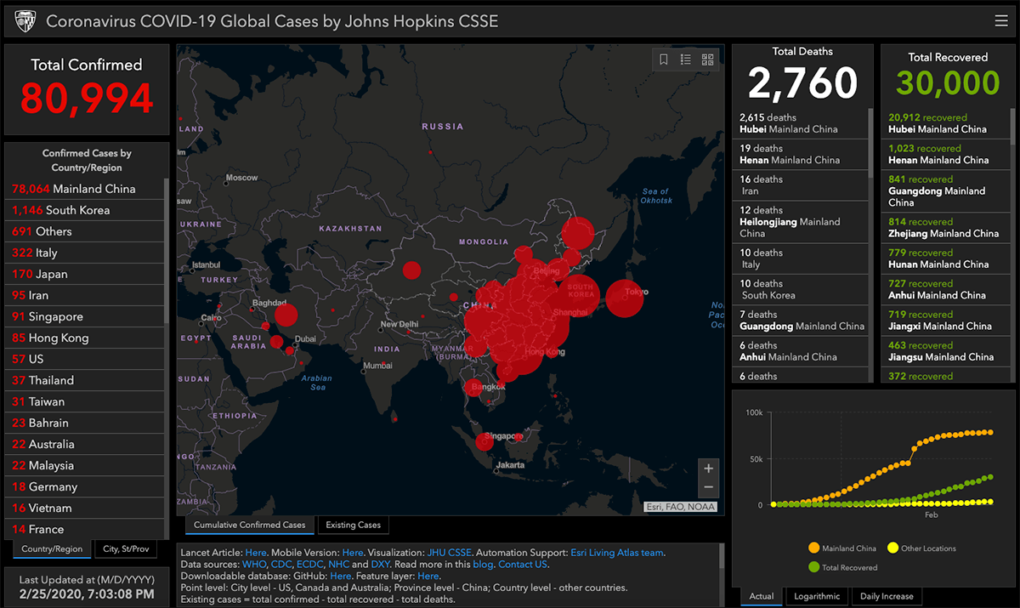Visit the NHC data source link
1020x608 pixels.
[339, 565]
